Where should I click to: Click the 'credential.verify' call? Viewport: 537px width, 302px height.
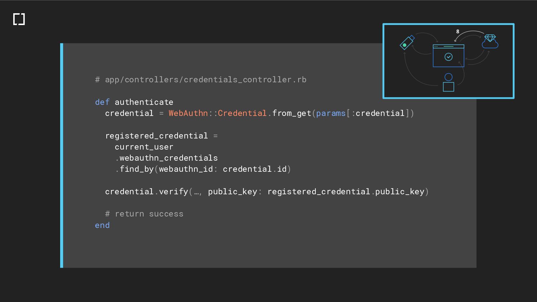click(x=147, y=191)
